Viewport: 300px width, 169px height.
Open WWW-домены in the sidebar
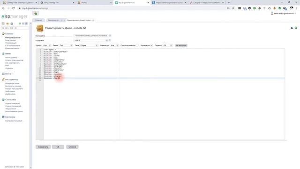pyautogui.click(x=11, y=57)
